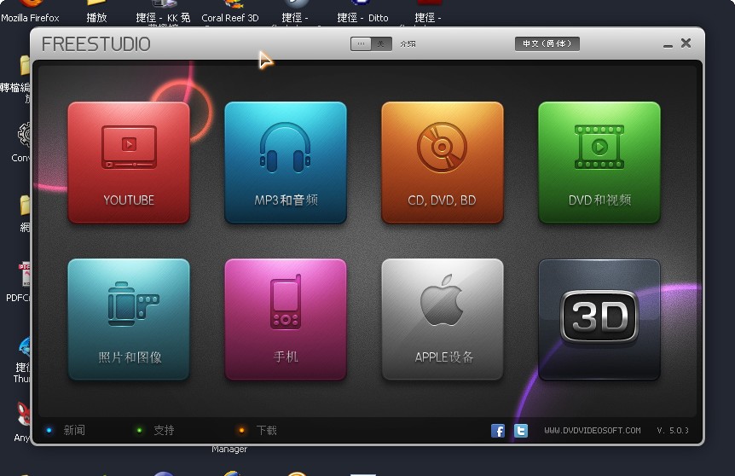Open the 手机 mobile phone tile
The height and width of the screenshot is (476, 735).
(286, 319)
